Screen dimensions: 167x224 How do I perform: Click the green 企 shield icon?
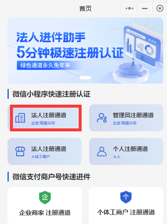pos(45,197)
